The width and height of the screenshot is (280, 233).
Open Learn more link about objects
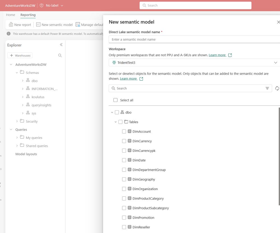point(129,79)
